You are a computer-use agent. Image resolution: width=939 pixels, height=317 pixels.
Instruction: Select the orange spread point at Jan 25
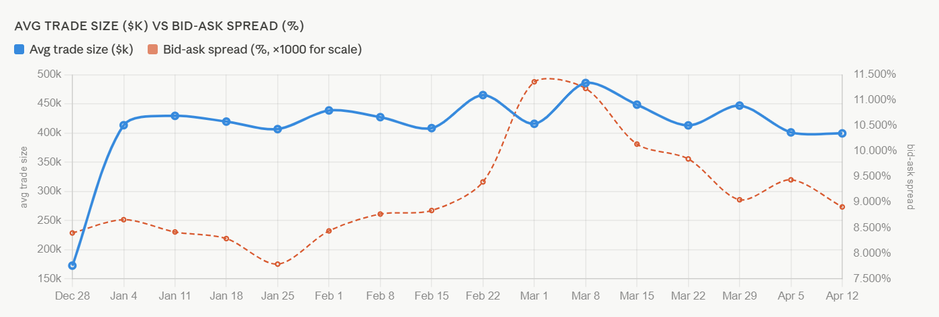pyautogui.click(x=277, y=264)
